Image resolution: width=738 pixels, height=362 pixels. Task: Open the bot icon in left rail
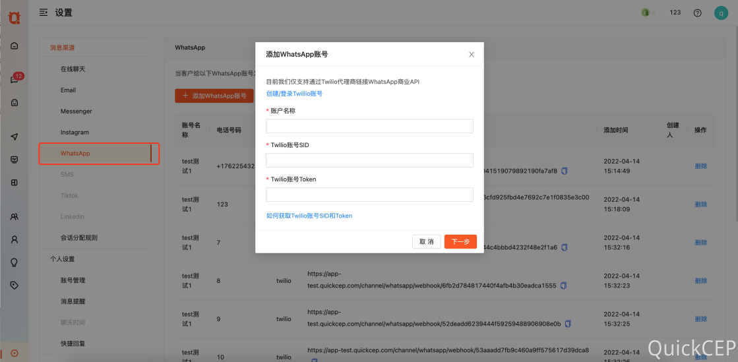pos(15,102)
